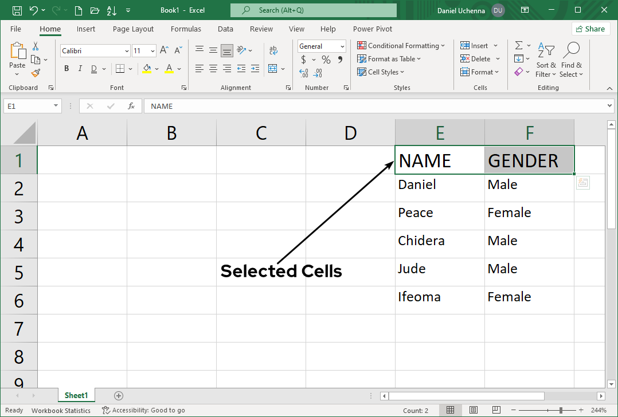Open Cell Styles gallery
618x417 pixels.
[x=380, y=72]
